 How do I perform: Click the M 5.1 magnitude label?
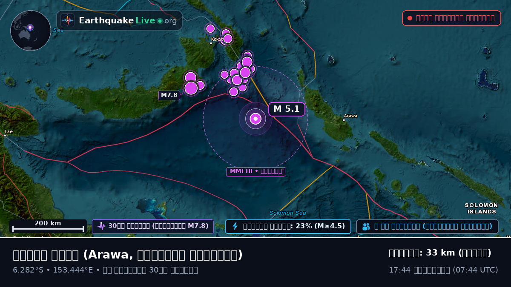pos(287,109)
